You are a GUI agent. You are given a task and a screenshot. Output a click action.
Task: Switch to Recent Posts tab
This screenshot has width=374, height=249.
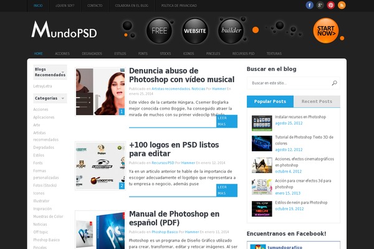tap(317, 101)
